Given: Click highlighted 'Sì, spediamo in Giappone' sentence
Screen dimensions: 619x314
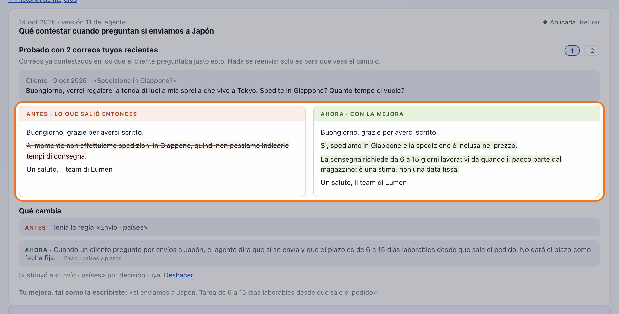Looking at the screenshot, I should [x=419, y=146].
